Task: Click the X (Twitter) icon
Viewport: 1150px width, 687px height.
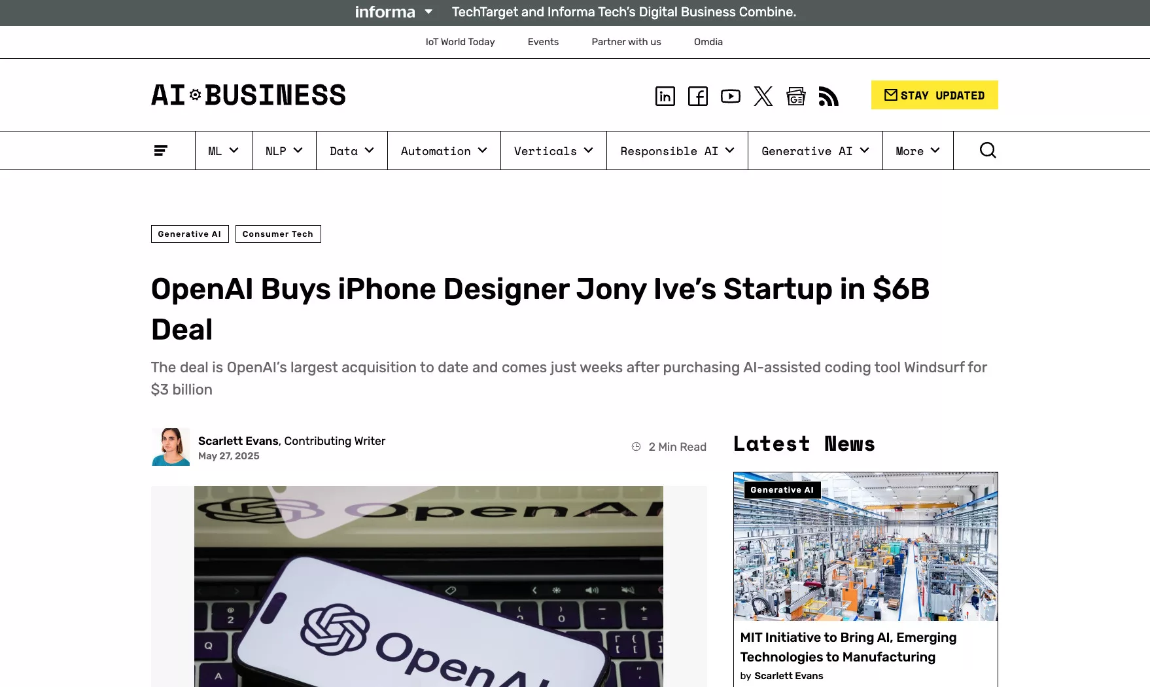Action: pos(763,96)
